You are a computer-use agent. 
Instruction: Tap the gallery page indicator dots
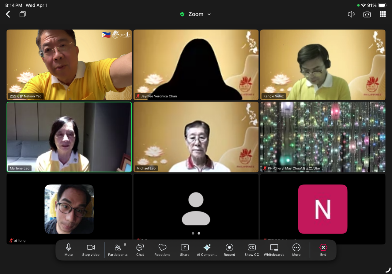coord(196,233)
